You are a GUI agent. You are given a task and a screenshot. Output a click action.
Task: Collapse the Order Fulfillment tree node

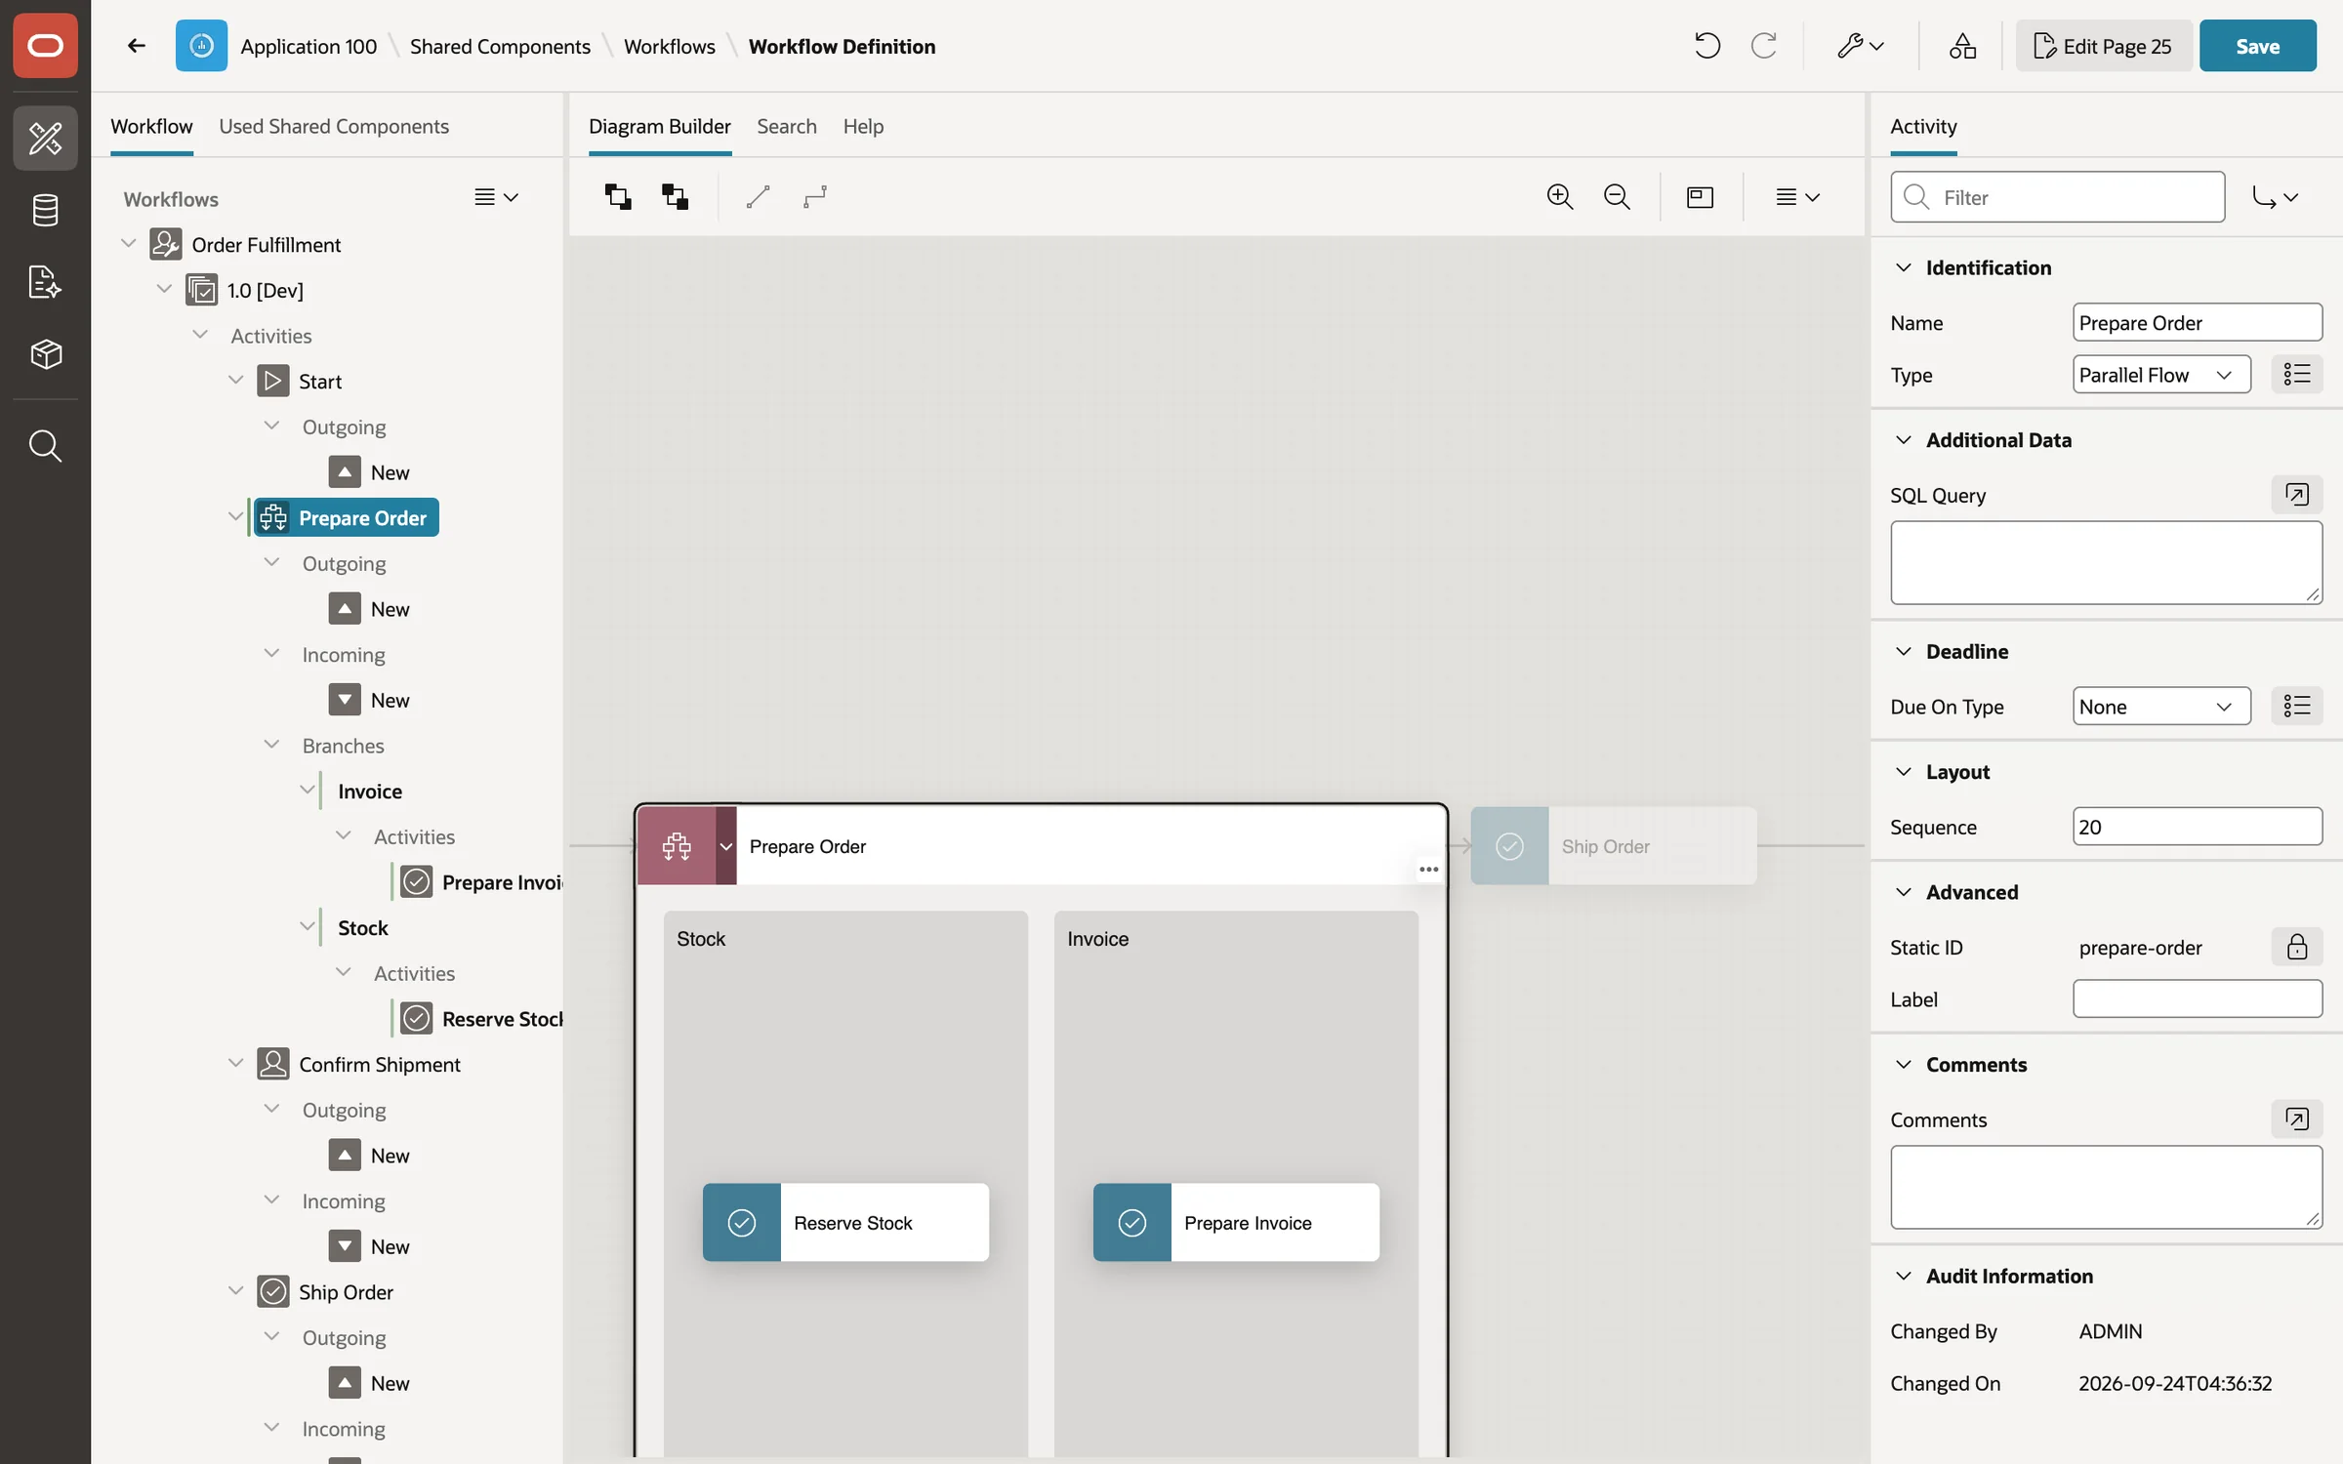[x=128, y=244]
